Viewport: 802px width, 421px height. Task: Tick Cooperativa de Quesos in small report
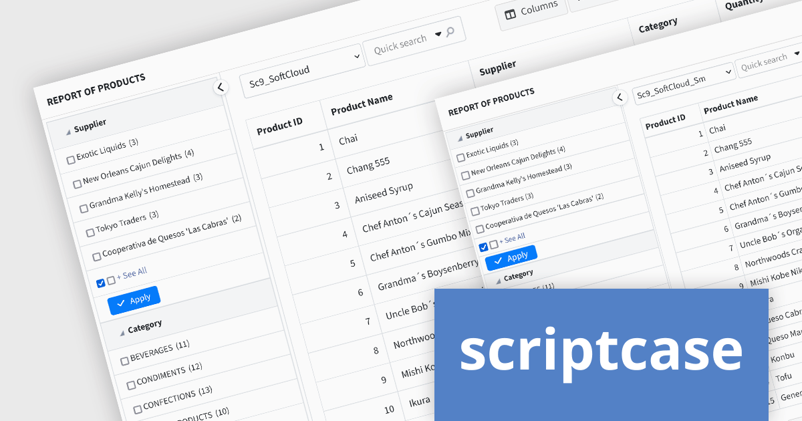click(x=480, y=229)
